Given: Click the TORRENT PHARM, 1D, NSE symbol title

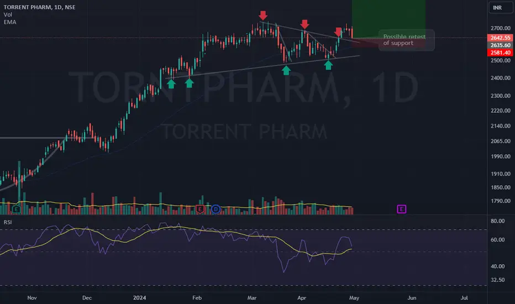Looking at the screenshot, I should tap(39, 7).
